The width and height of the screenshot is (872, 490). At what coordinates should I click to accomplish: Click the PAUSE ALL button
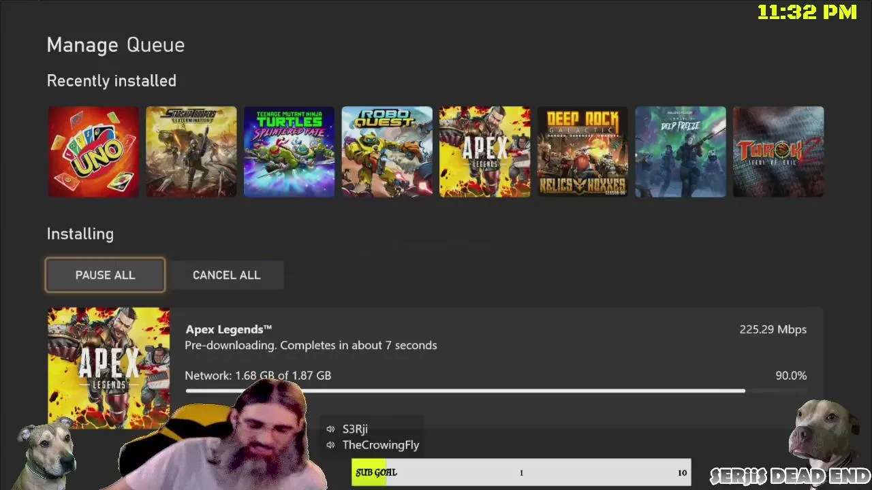coord(105,275)
